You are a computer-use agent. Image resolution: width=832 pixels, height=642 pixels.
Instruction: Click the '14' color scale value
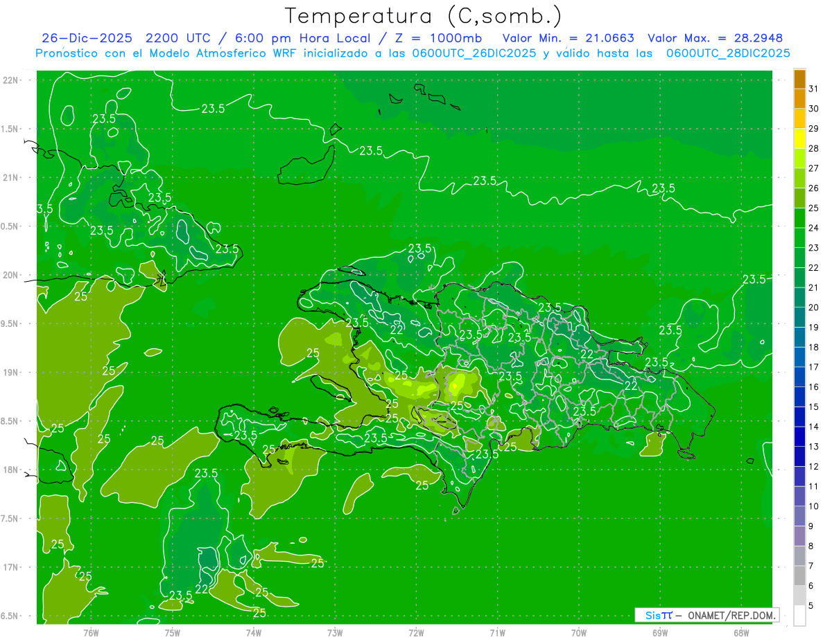pos(814,427)
